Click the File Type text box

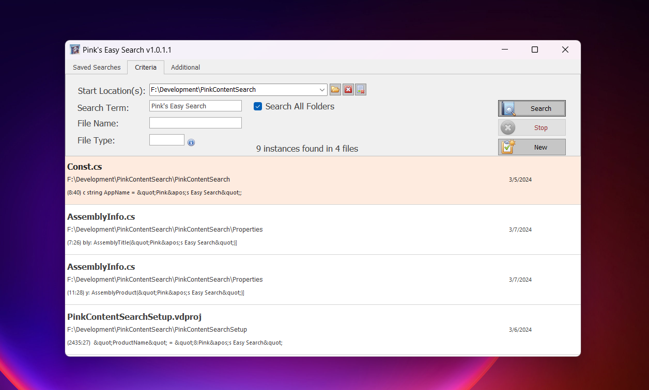pyautogui.click(x=166, y=140)
